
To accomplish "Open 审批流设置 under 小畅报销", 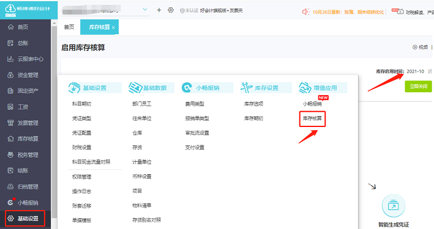I will 197,133.
